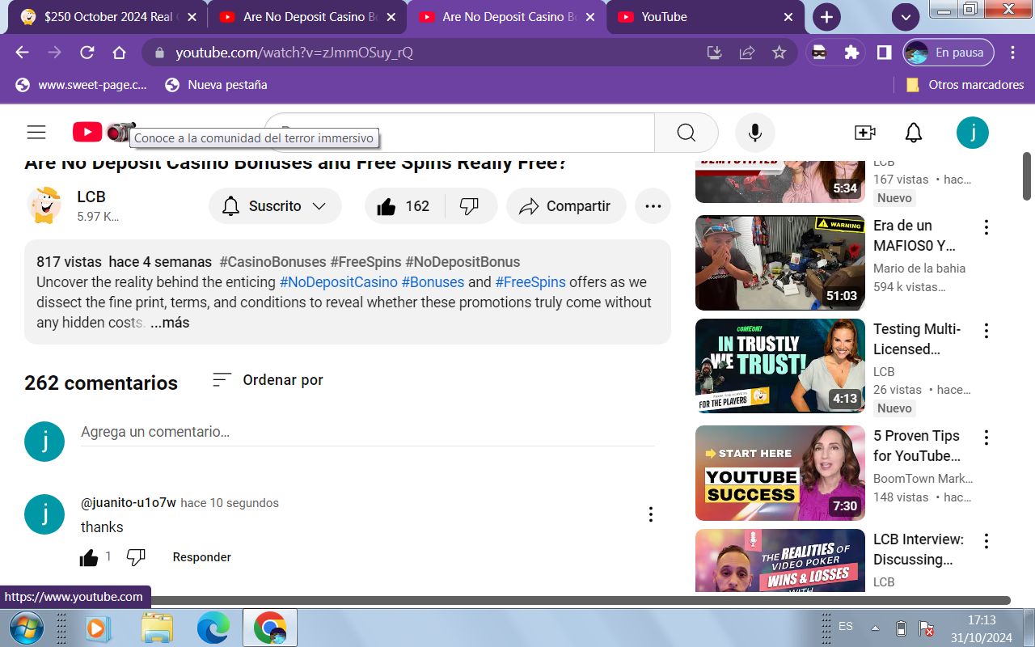1035x647 pixels.
Task: Dislike the thanks comment
Action: tap(136, 557)
